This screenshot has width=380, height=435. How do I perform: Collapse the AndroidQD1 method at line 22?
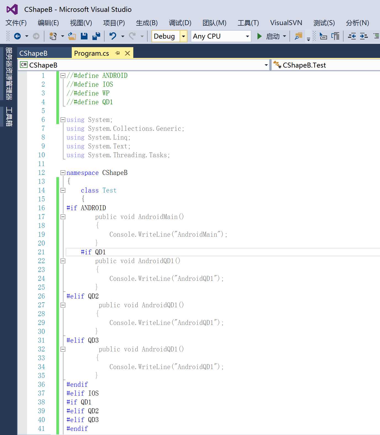(x=63, y=261)
